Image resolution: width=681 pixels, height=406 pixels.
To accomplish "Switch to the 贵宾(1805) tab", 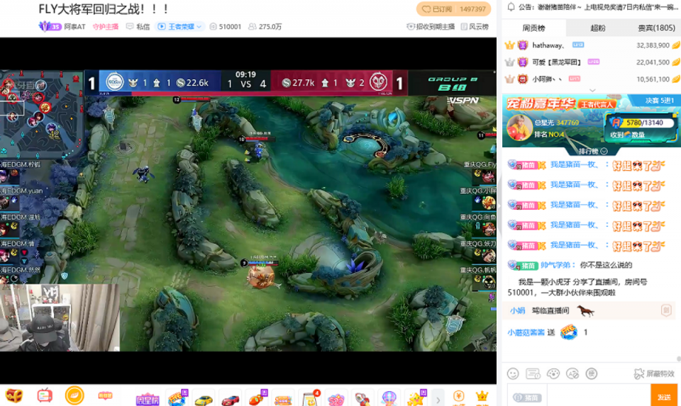I will [x=656, y=28].
